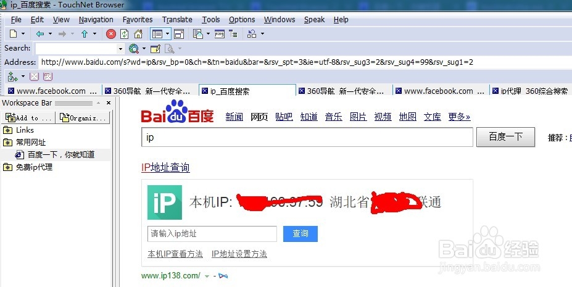This screenshot has width=572, height=287.
Task: Toggle the Workspace Bar panel icon
Action: tap(157, 34)
